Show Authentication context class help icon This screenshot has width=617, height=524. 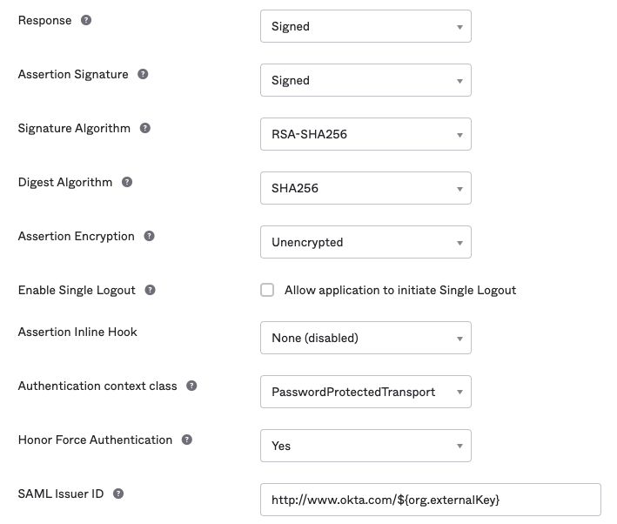pyautogui.click(x=191, y=386)
